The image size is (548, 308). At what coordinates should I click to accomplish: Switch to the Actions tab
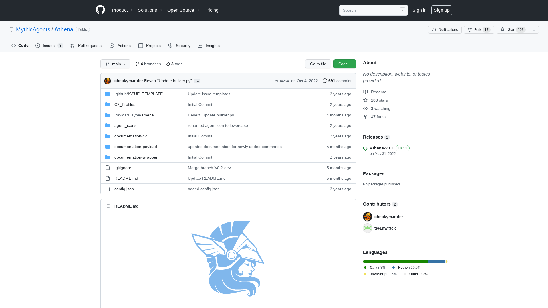pos(120,46)
